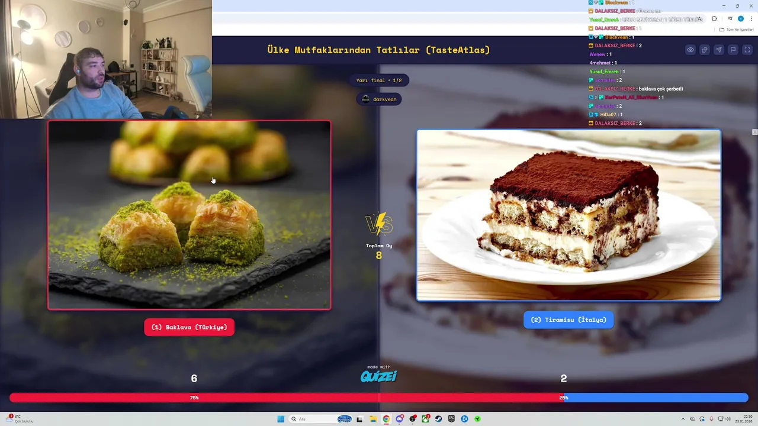This screenshot has width=758, height=426.
Task: Vote for (1) Baklava (Türkiye) button
Action: (189, 327)
